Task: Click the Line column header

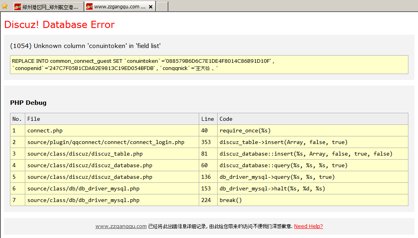Action: coord(208,119)
